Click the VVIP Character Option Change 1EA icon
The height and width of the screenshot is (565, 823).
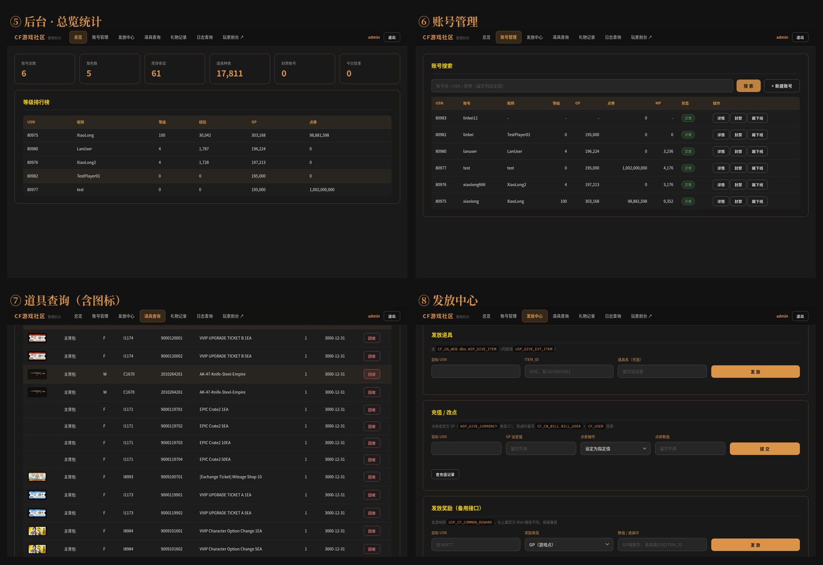click(37, 531)
